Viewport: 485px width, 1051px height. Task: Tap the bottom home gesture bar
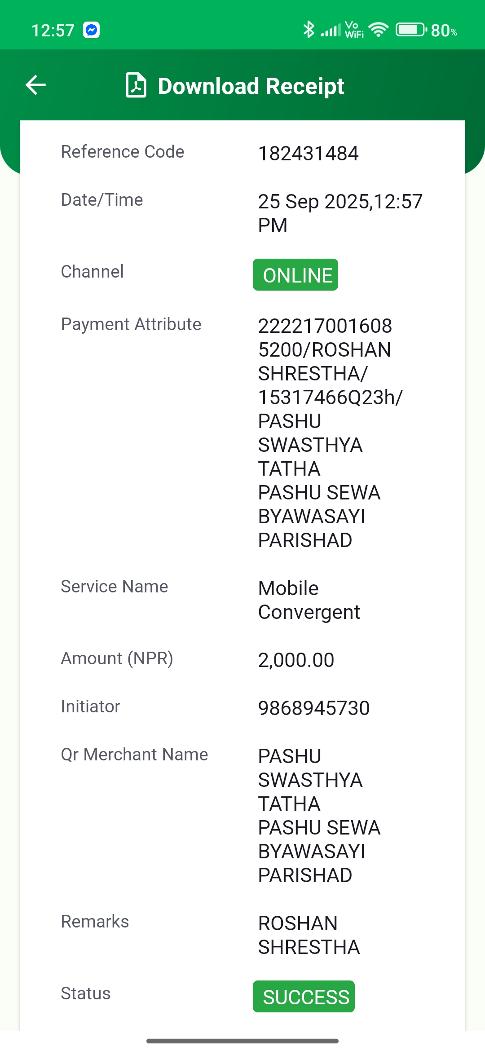coord(242,1041)
